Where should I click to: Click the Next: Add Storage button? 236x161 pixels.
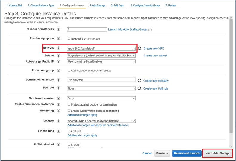[218, 153]
